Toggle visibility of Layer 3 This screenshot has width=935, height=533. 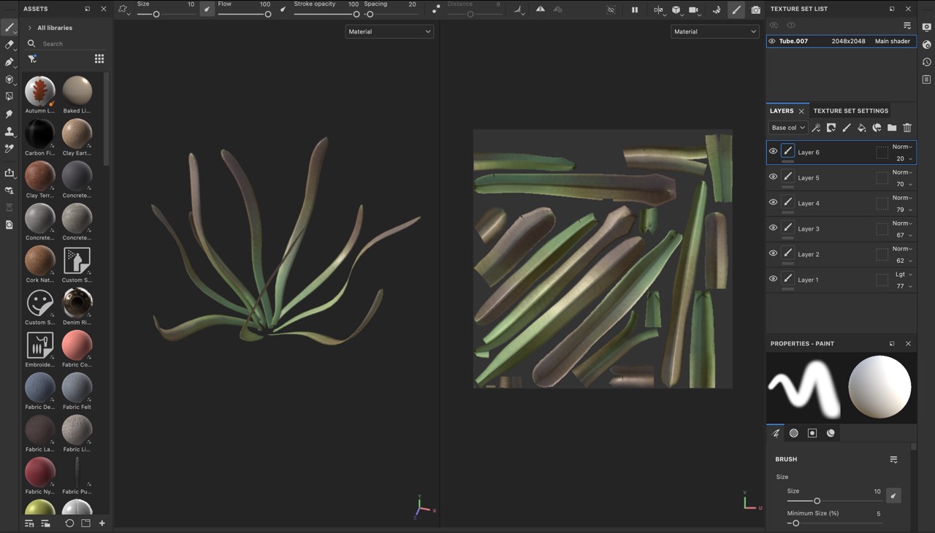coord(773,228)
